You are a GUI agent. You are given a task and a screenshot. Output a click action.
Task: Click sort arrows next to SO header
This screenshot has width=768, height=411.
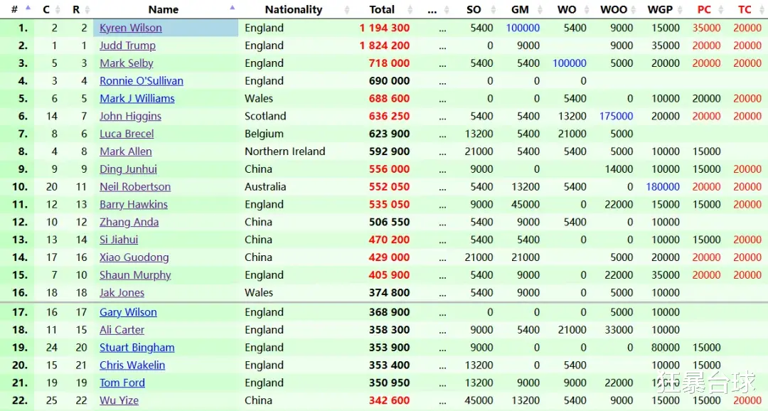[x=494, y=9]
